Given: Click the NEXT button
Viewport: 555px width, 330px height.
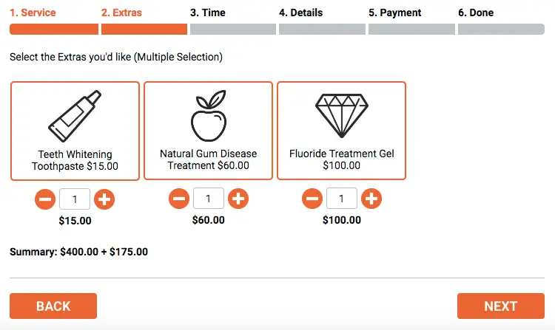Looking at the screenshot, I should [501, 306].
